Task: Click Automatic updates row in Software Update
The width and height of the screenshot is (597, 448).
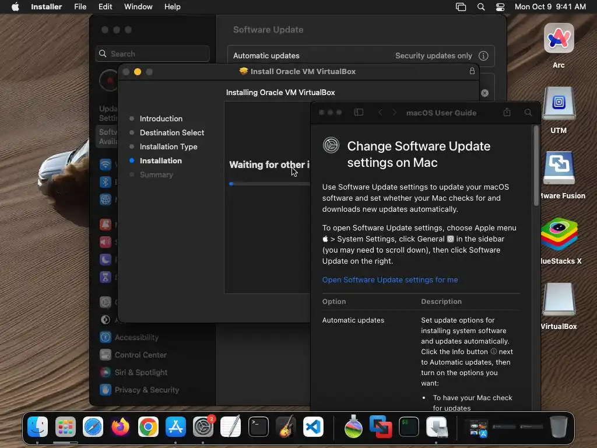Action: click(x=361, y=55)
